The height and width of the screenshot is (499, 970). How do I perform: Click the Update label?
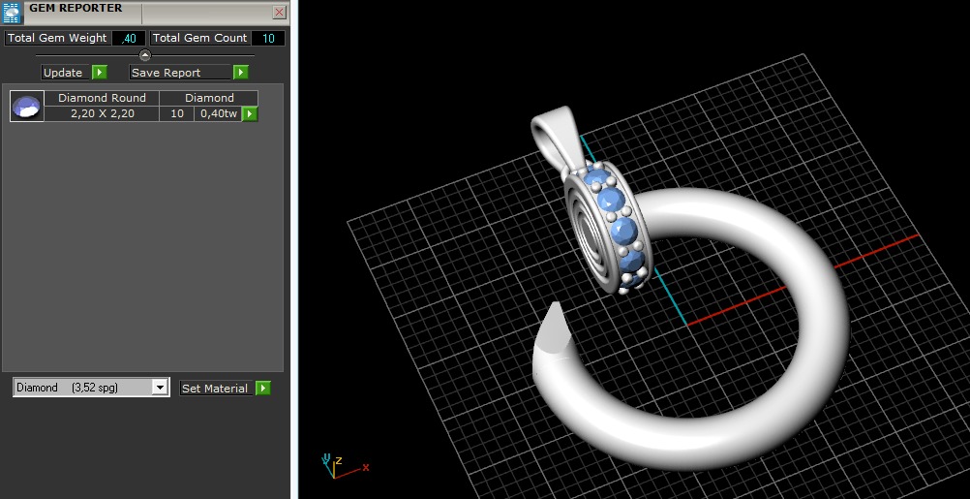pos(63,73)
